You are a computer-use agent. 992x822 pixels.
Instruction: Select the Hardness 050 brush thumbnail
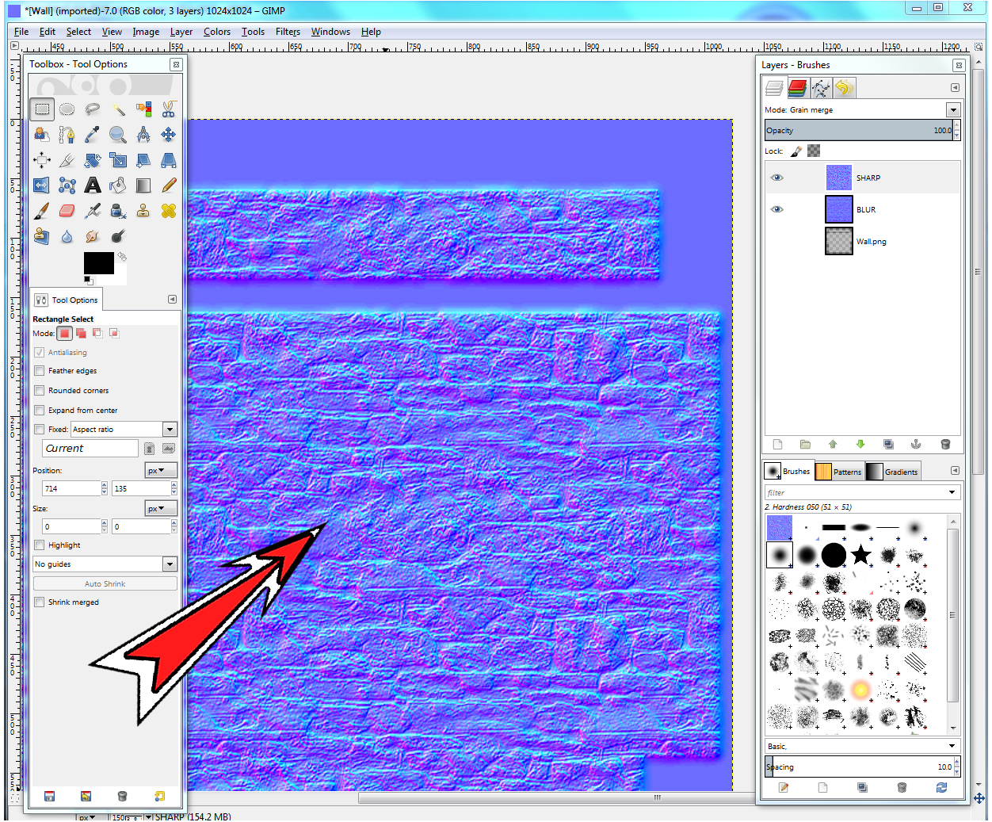click(779, 555)
